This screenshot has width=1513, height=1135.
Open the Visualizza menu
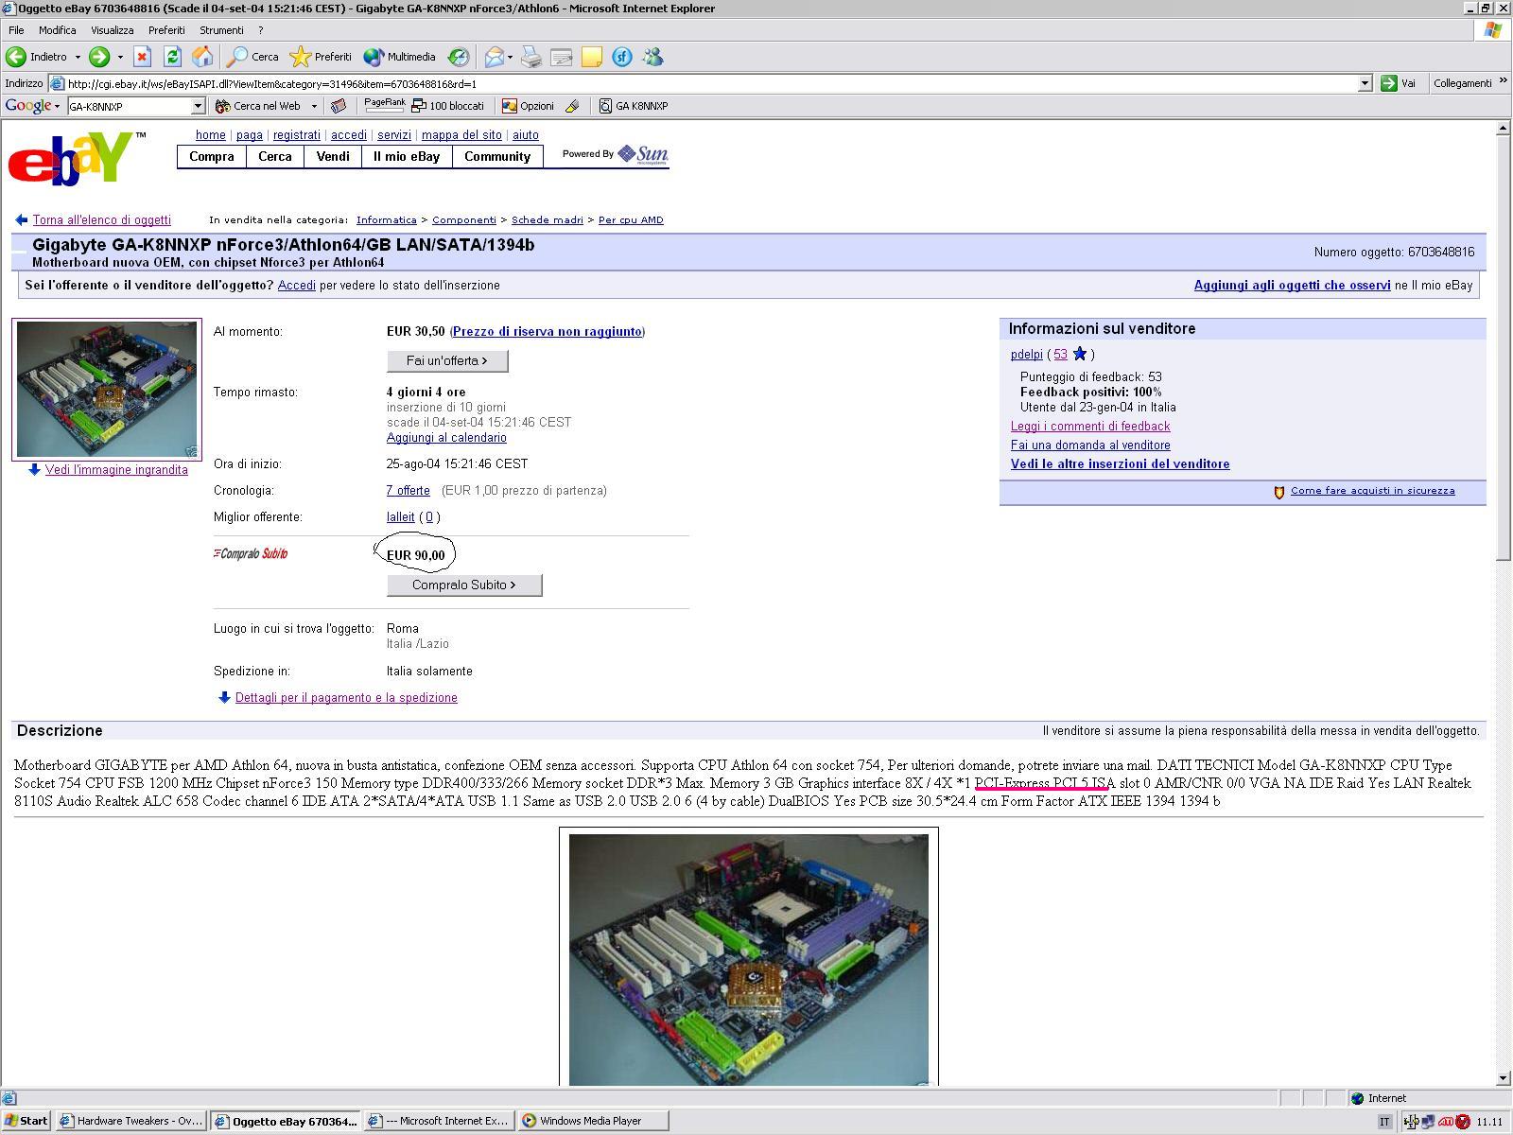click(x=112, y=30)
